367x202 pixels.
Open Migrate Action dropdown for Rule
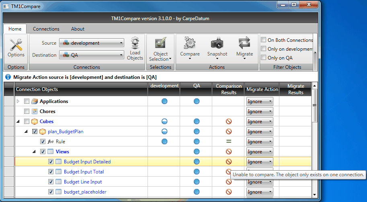(260, 142)
